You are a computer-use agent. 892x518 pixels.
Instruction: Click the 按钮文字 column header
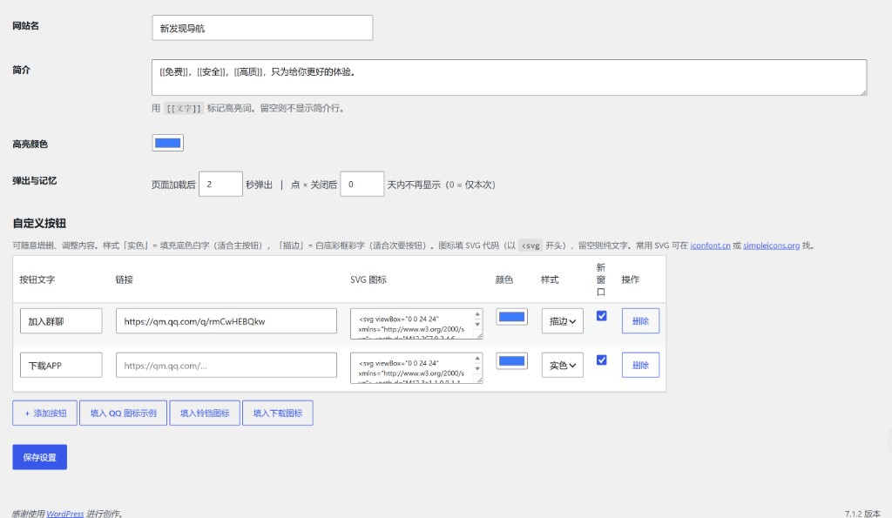pos(37,279)
